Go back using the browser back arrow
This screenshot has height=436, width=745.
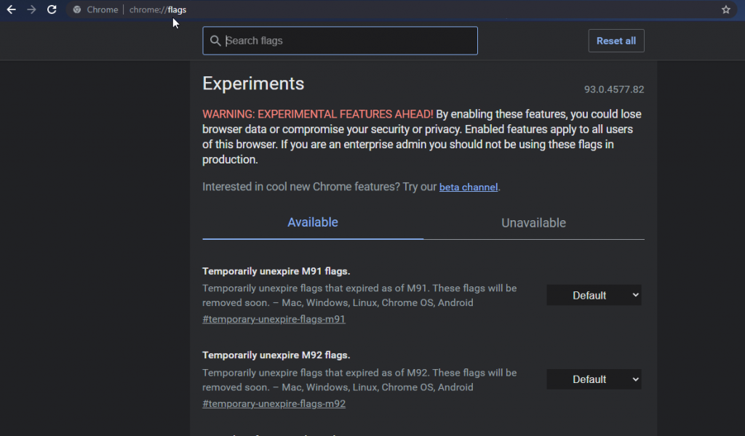12,9
